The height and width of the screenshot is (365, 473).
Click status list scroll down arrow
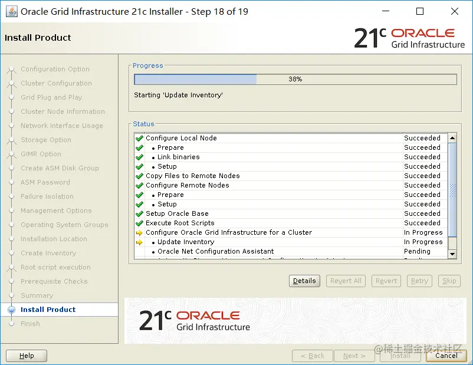point(452,254)
